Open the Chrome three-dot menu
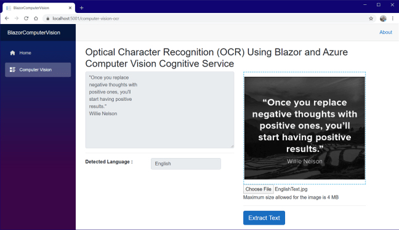Image resolution: width=399 pixels, height=230 pixels. click(393, 18)
